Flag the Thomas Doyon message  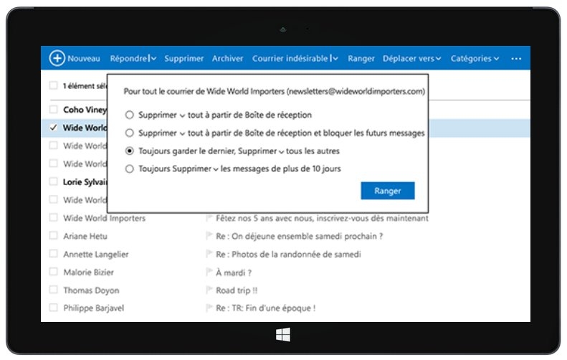pyautogui.click(x=209, y=290)
